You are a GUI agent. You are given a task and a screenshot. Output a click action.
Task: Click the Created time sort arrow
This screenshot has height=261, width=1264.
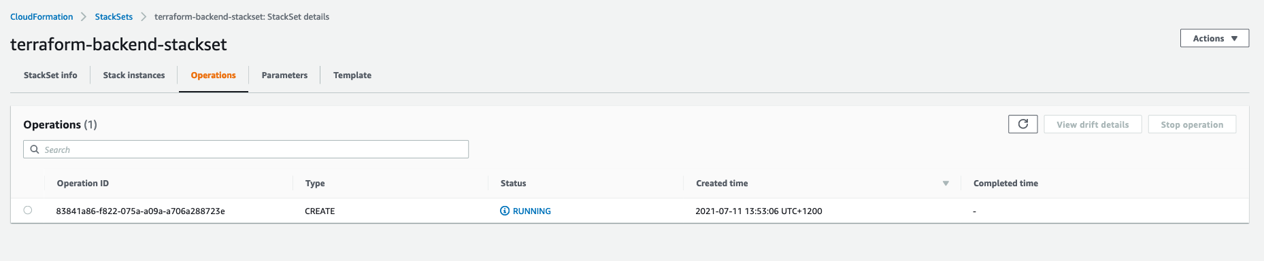[946, 184]
